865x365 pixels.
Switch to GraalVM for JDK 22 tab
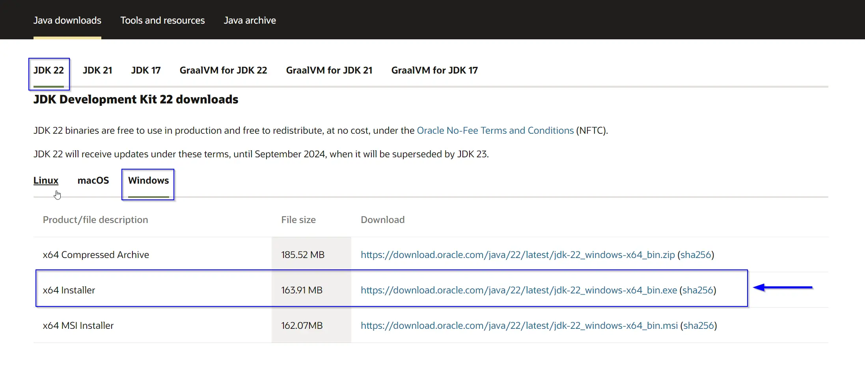(224, 70)
